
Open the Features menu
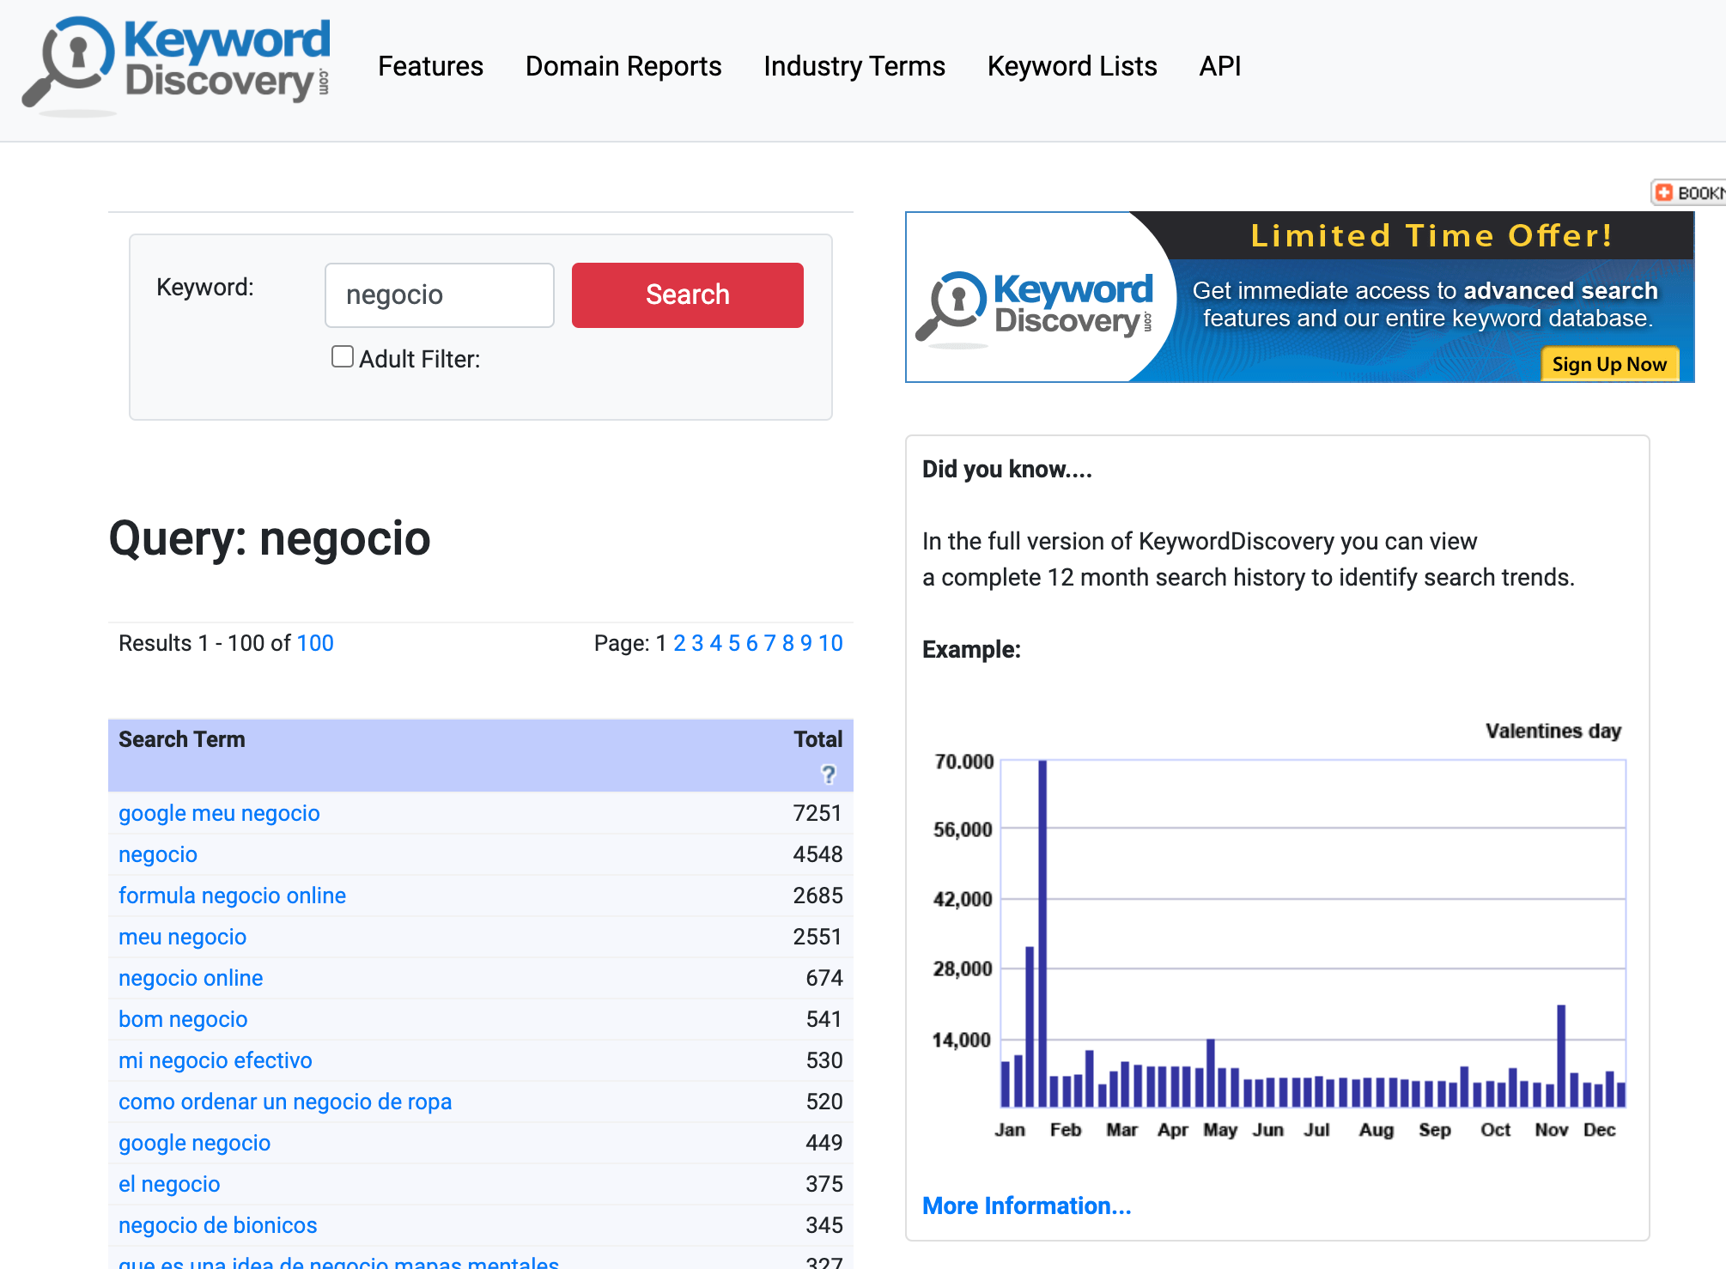(430, 66)
